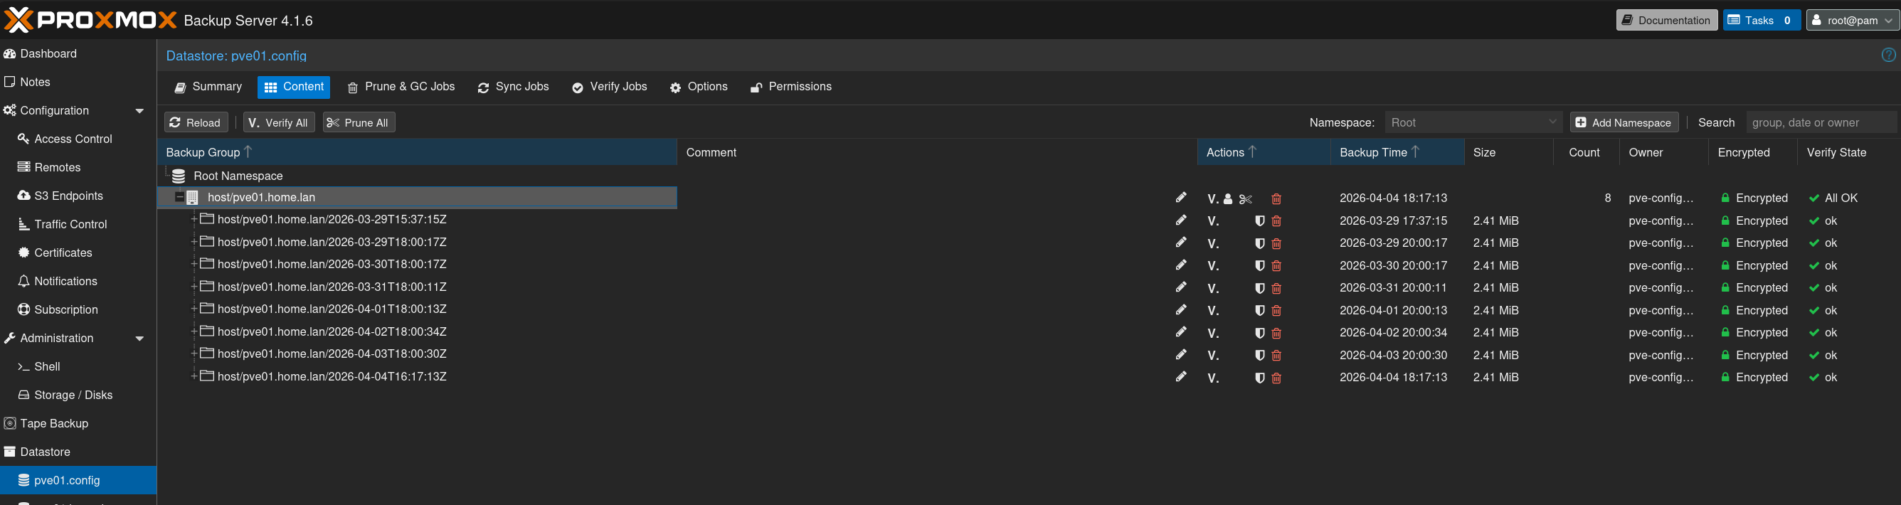This screenshot has width=1901, height=505.
Task: Toggle protection shield on snapshot 2026-04-04T16:17:13Z
Action: coord(1260,377)
